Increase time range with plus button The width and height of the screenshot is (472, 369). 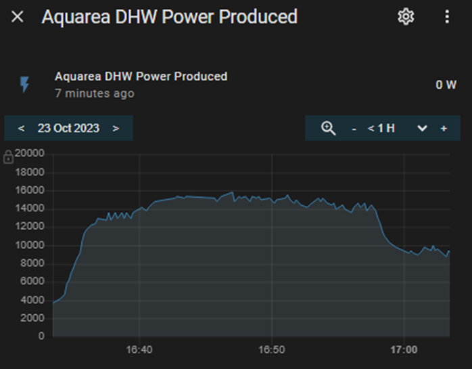point(444,129)
